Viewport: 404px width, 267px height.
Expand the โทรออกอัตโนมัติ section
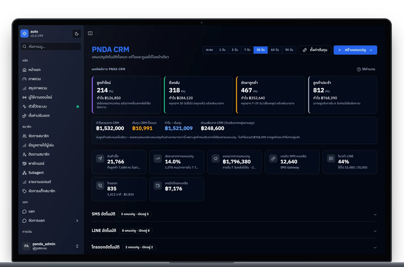click(x=234, y=247)
